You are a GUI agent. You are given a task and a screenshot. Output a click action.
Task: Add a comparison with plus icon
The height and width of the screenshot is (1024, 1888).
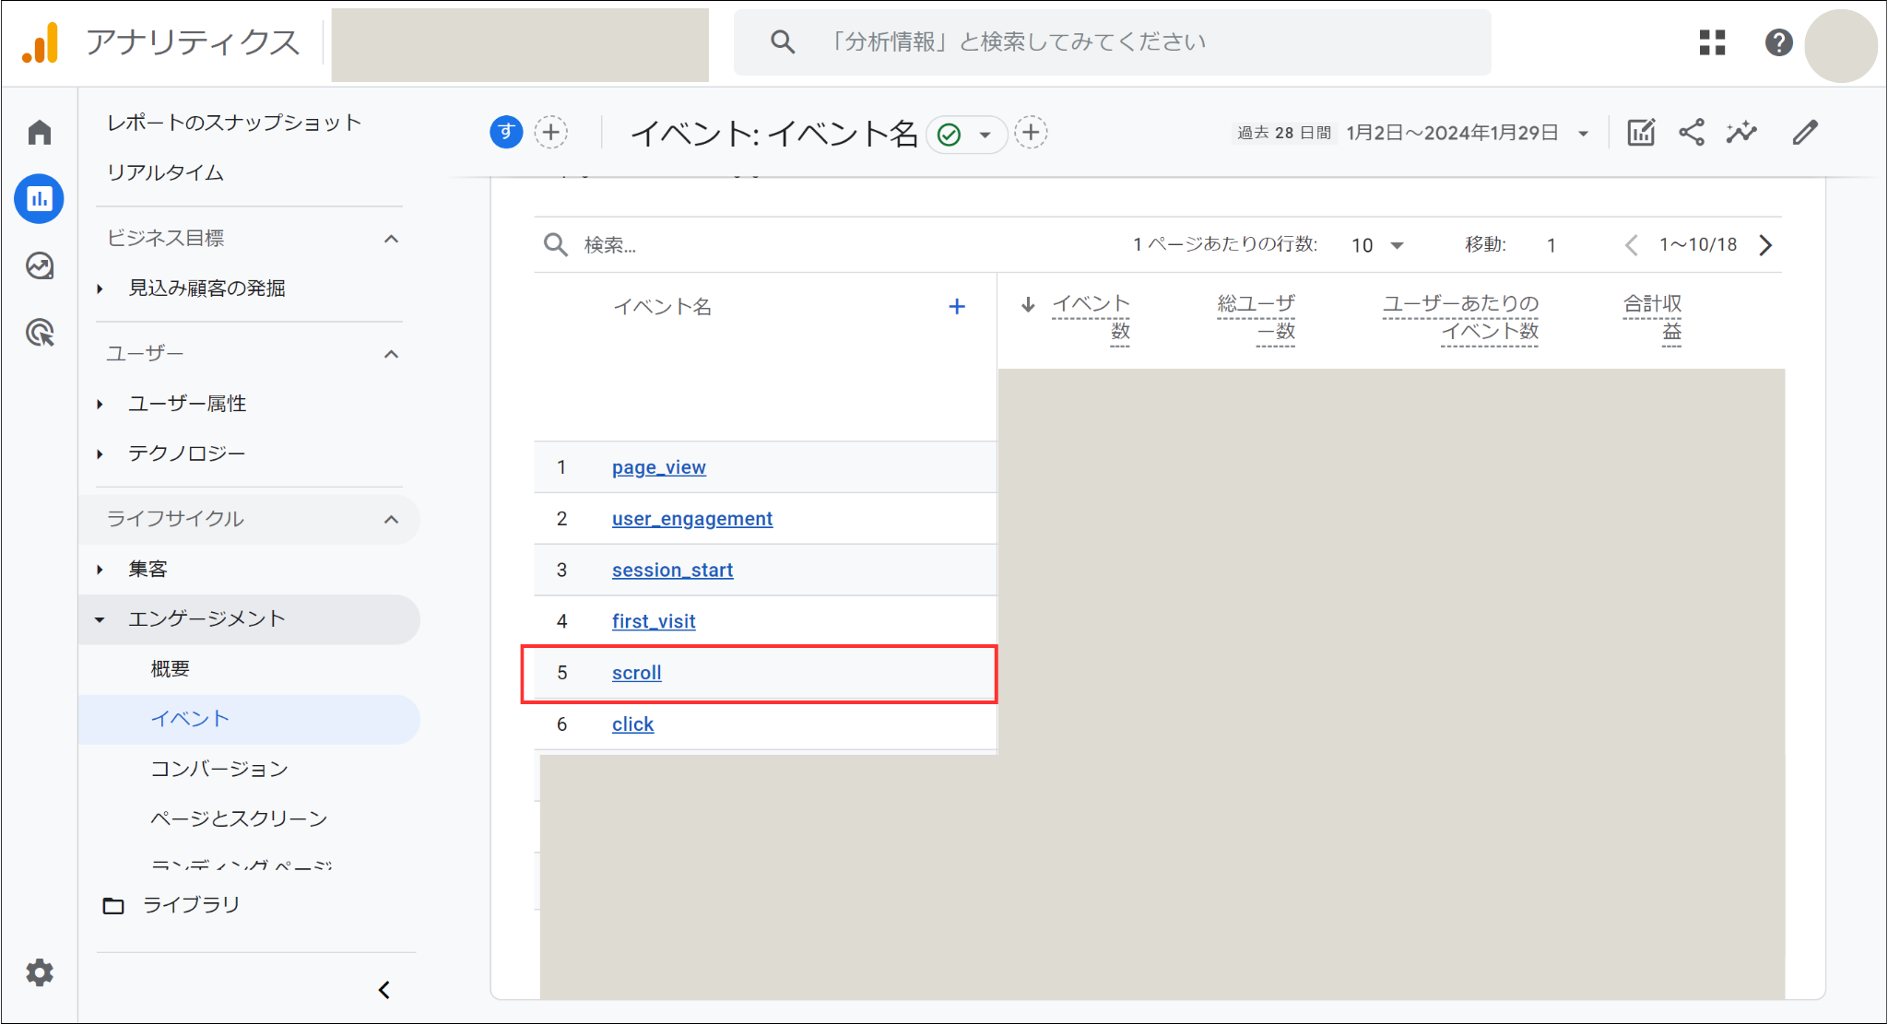click(551, 133)
